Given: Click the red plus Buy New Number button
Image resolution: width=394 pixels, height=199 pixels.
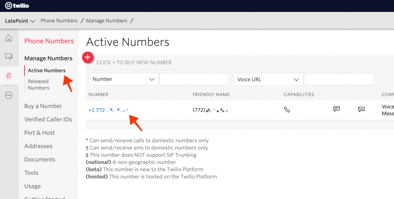Looking at the screenshot, I should [88, 58].
